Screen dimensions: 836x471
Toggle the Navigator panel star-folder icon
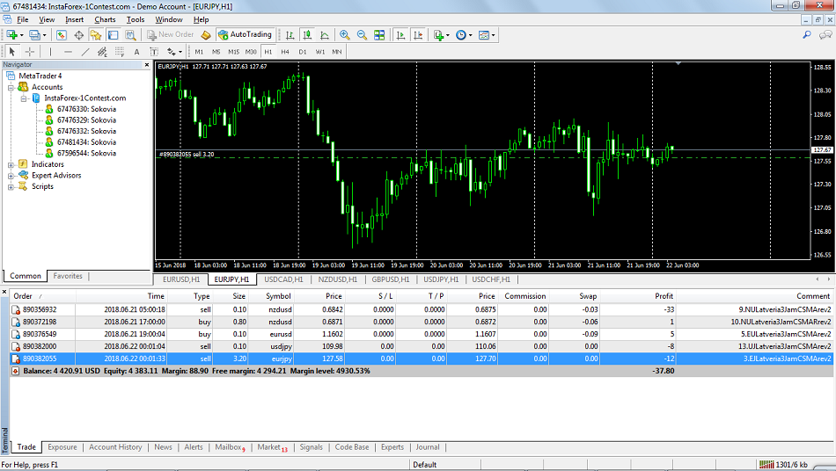click(95, 35)
